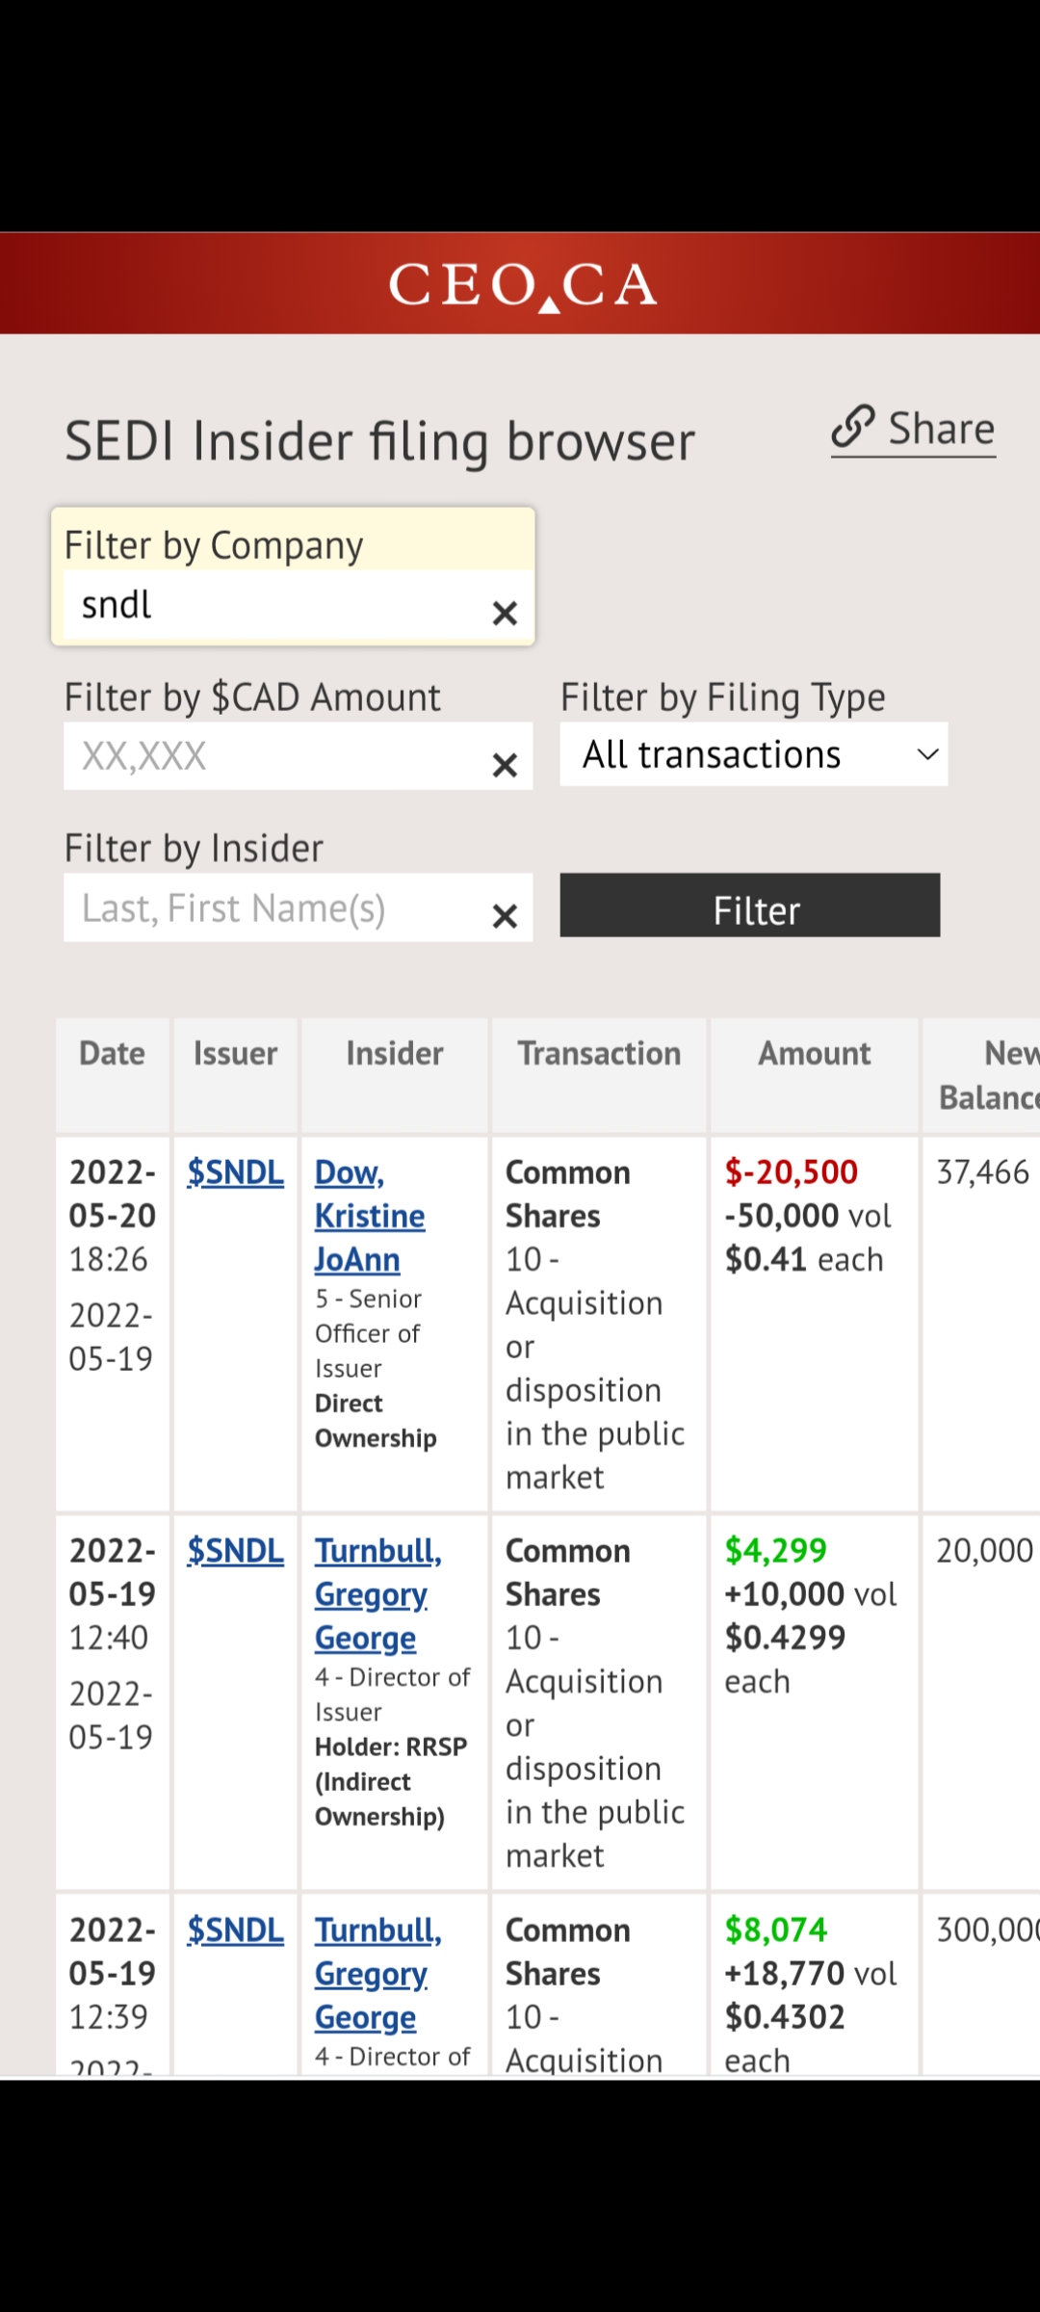This screenshot has width=1040, height=2312.
Task: Focus the Filter by Insider input
Action: click(x=274, y=908)
